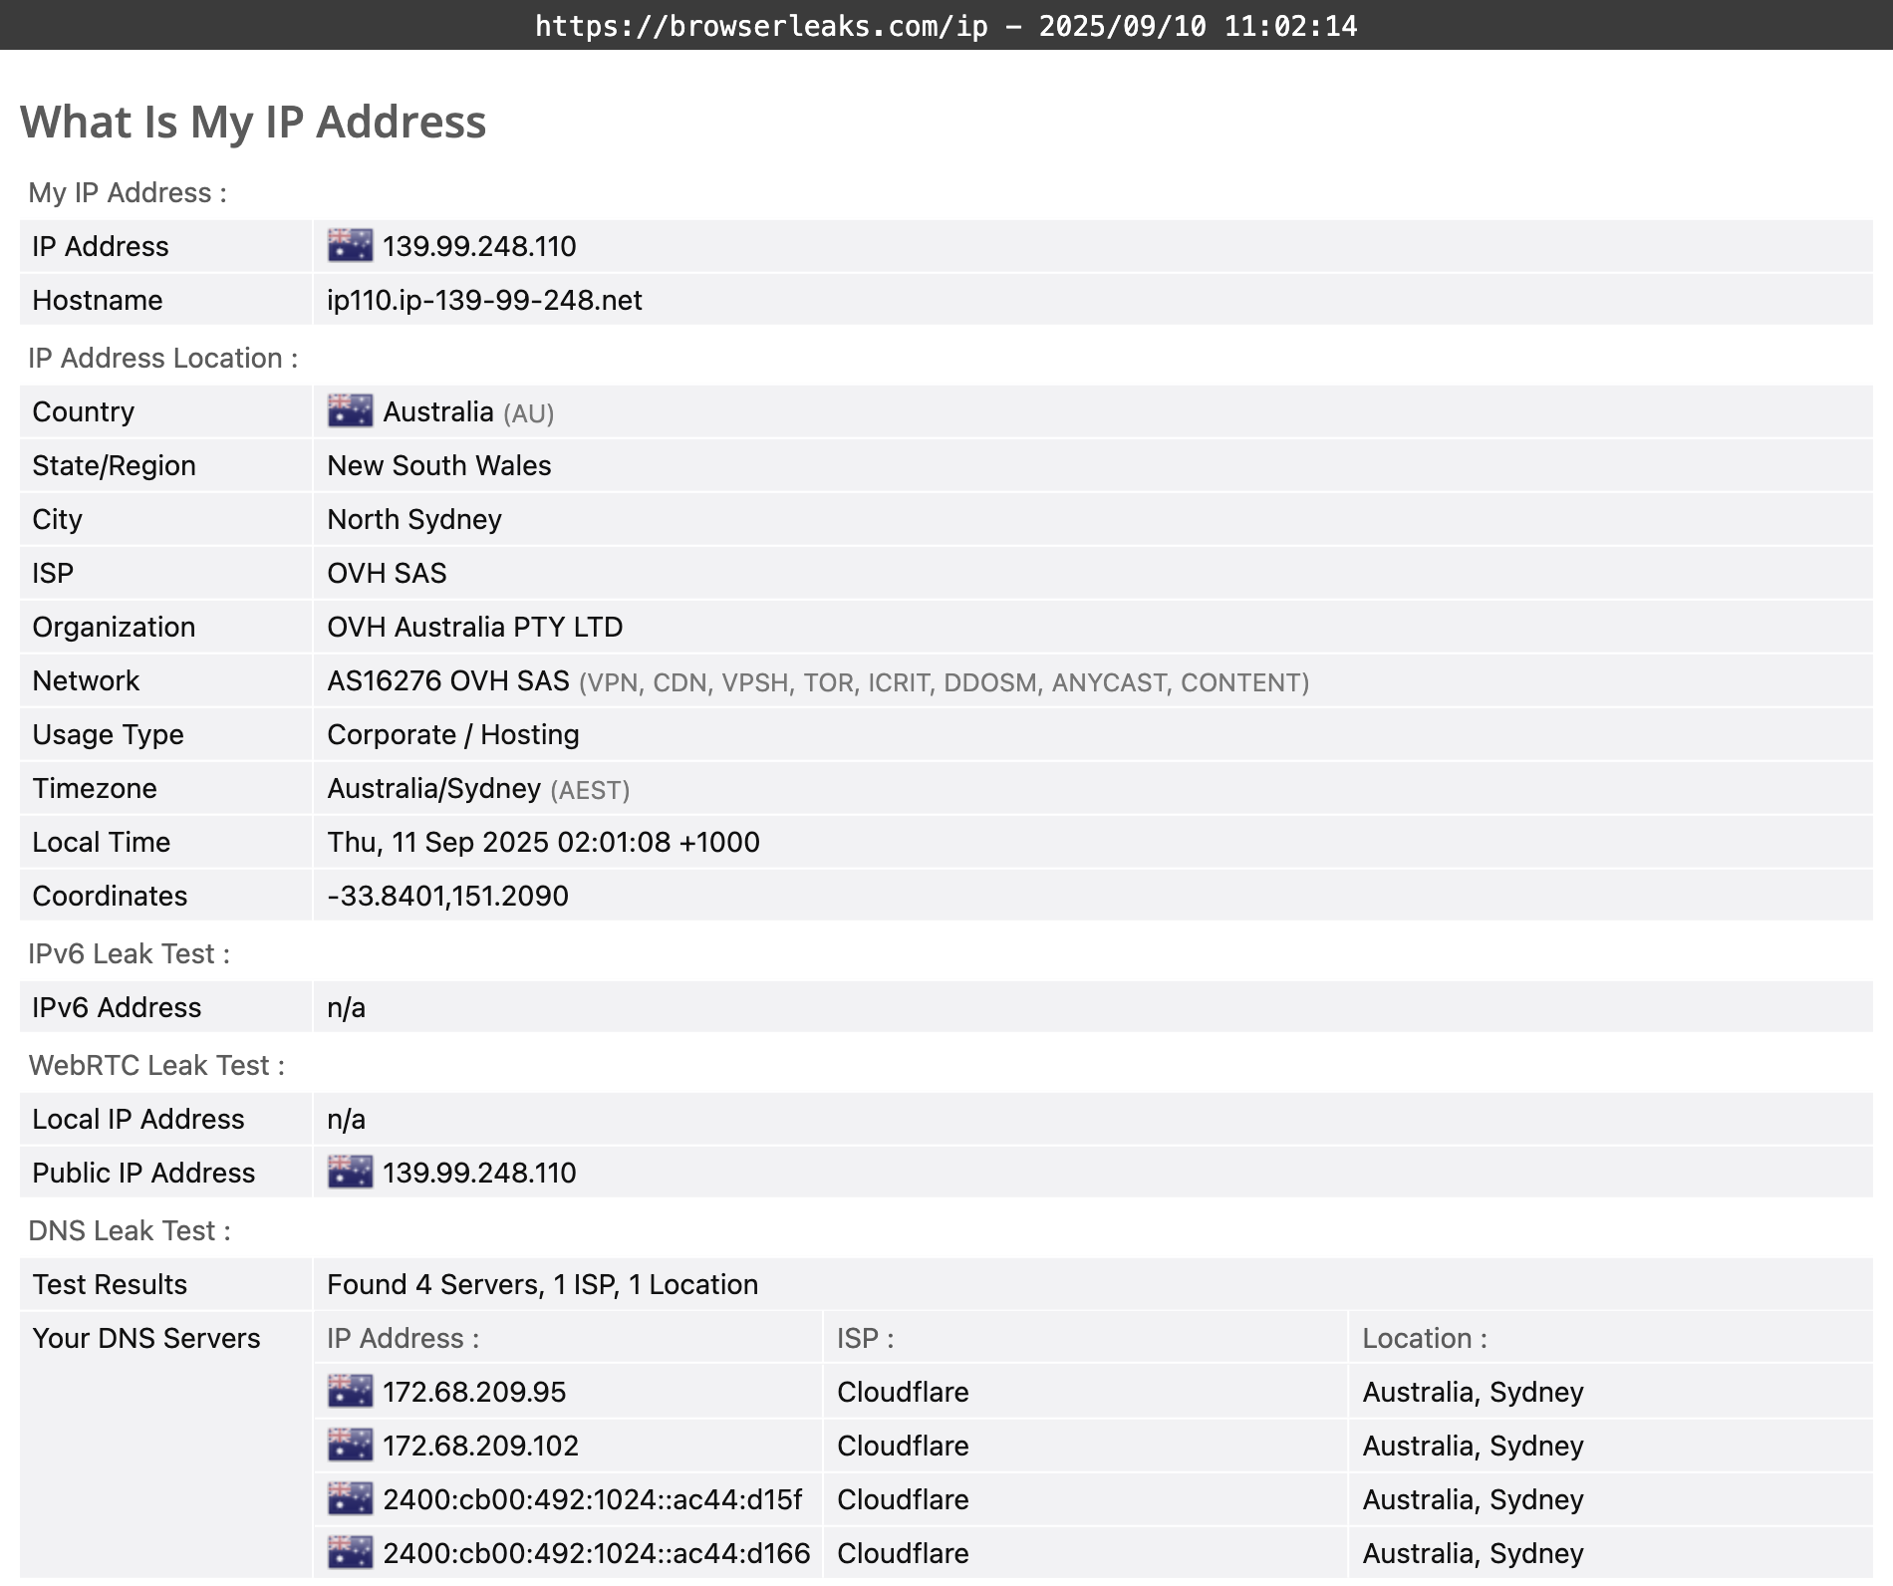
Task: Click the 'Local Time' row label
Action: 102,842
